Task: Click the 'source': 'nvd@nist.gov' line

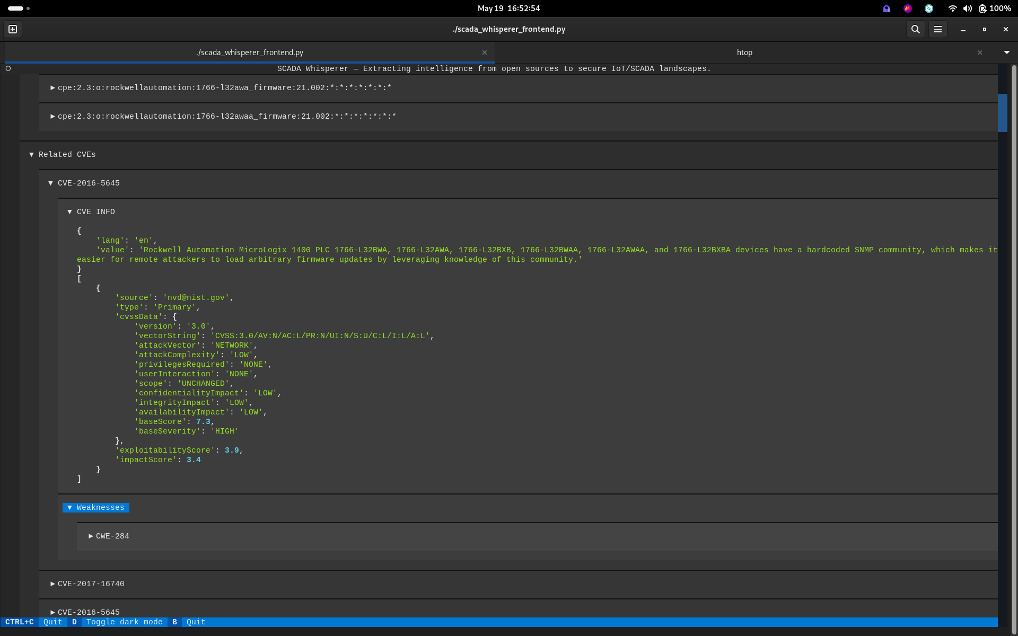Action: click(x=174, y=298)
